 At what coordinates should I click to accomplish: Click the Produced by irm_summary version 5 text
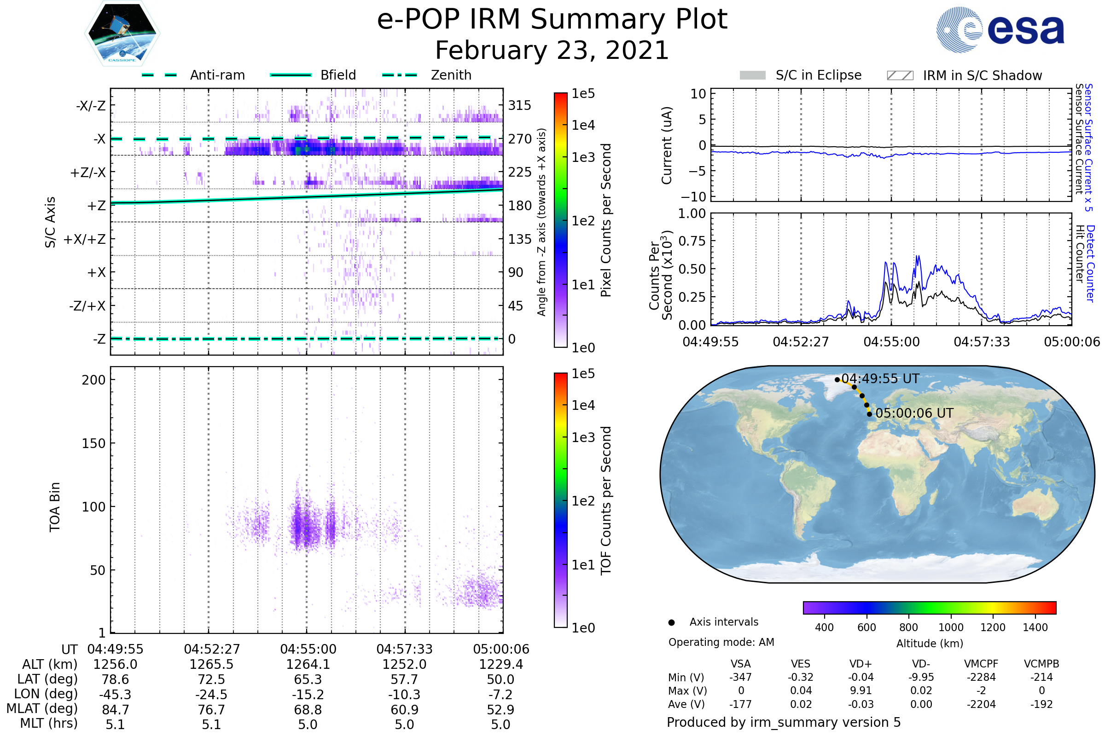click(784, 722)
